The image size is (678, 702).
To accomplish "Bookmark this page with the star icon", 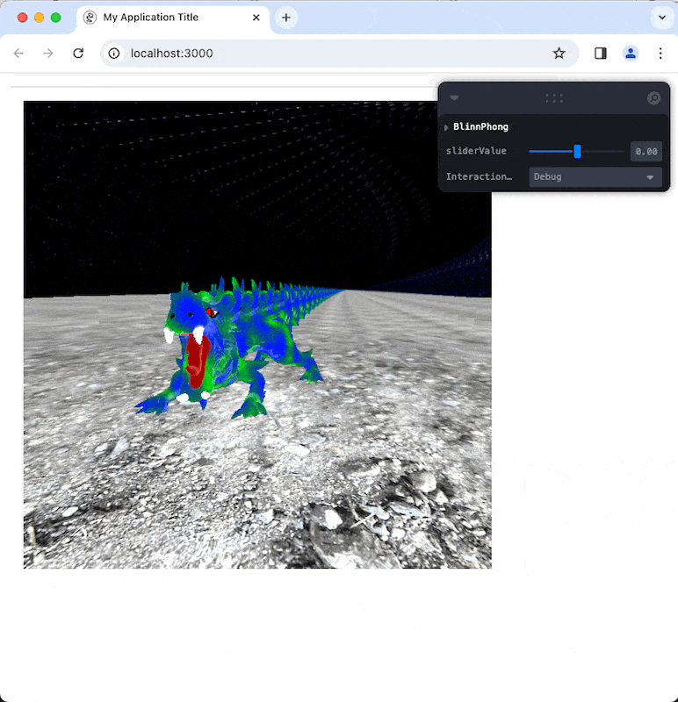I will 559,54.
